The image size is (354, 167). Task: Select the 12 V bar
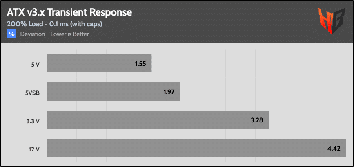pos(196,148)
